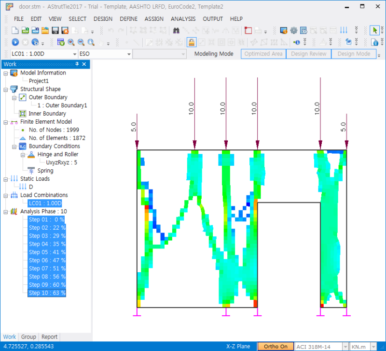The height and width of the screenshot is (351, 386).
Task: Switch to the Report tab
Action: pos(49,336)
